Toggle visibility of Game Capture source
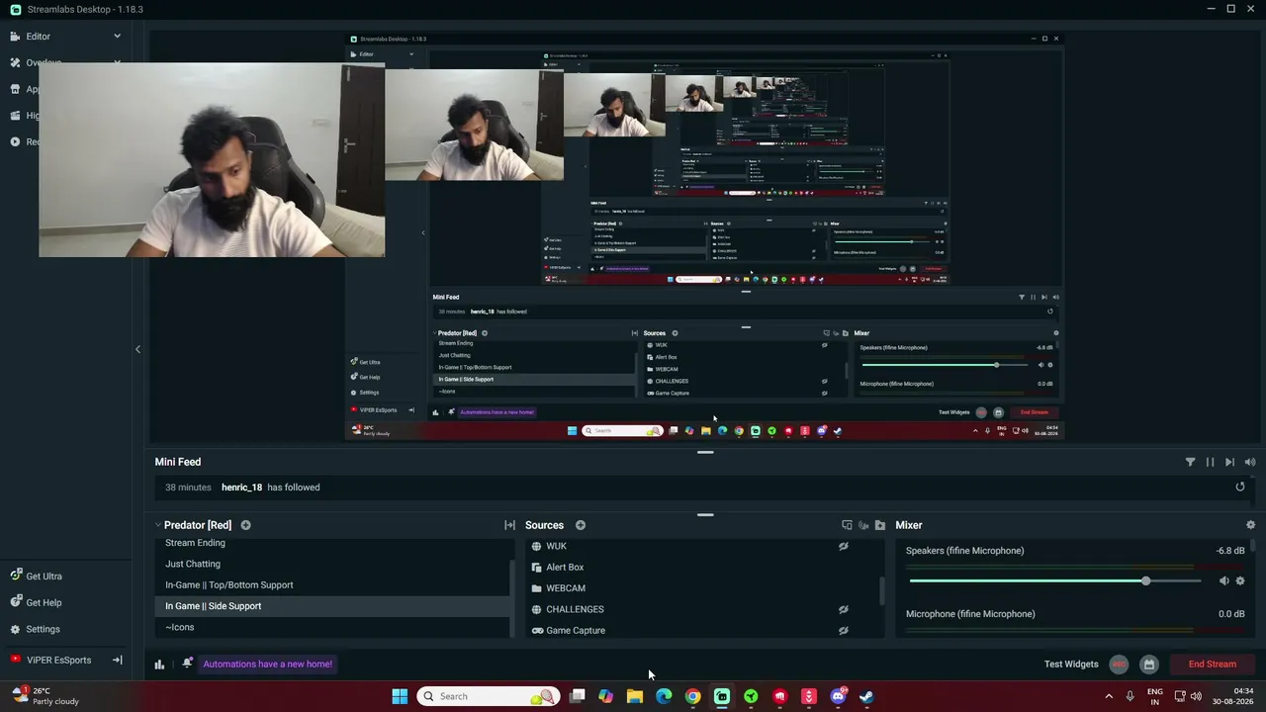 coord(844,630)
